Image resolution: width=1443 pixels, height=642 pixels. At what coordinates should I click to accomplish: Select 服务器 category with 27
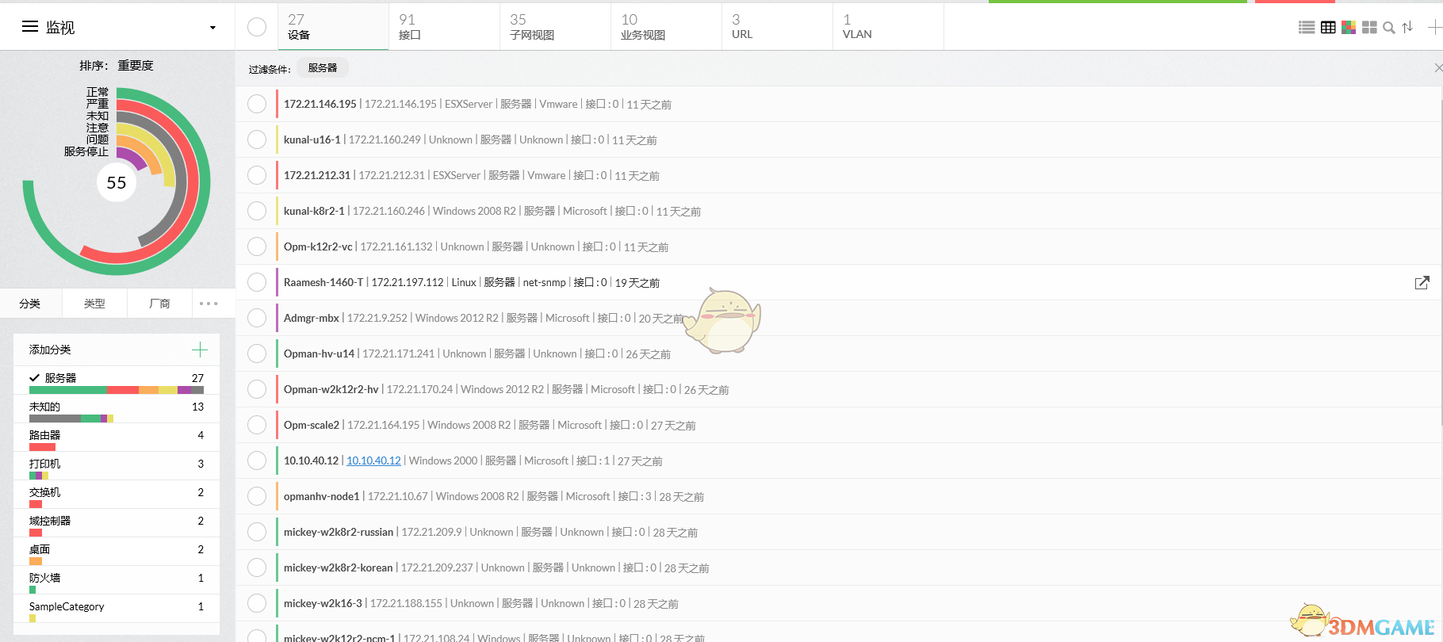coord(117,379)
